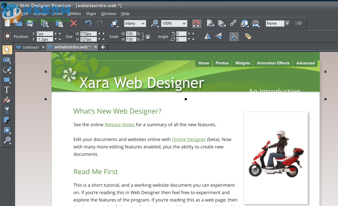The image size is (338, 206).
Task: Choose the Rectangle tool
Action: pos(7,80)
